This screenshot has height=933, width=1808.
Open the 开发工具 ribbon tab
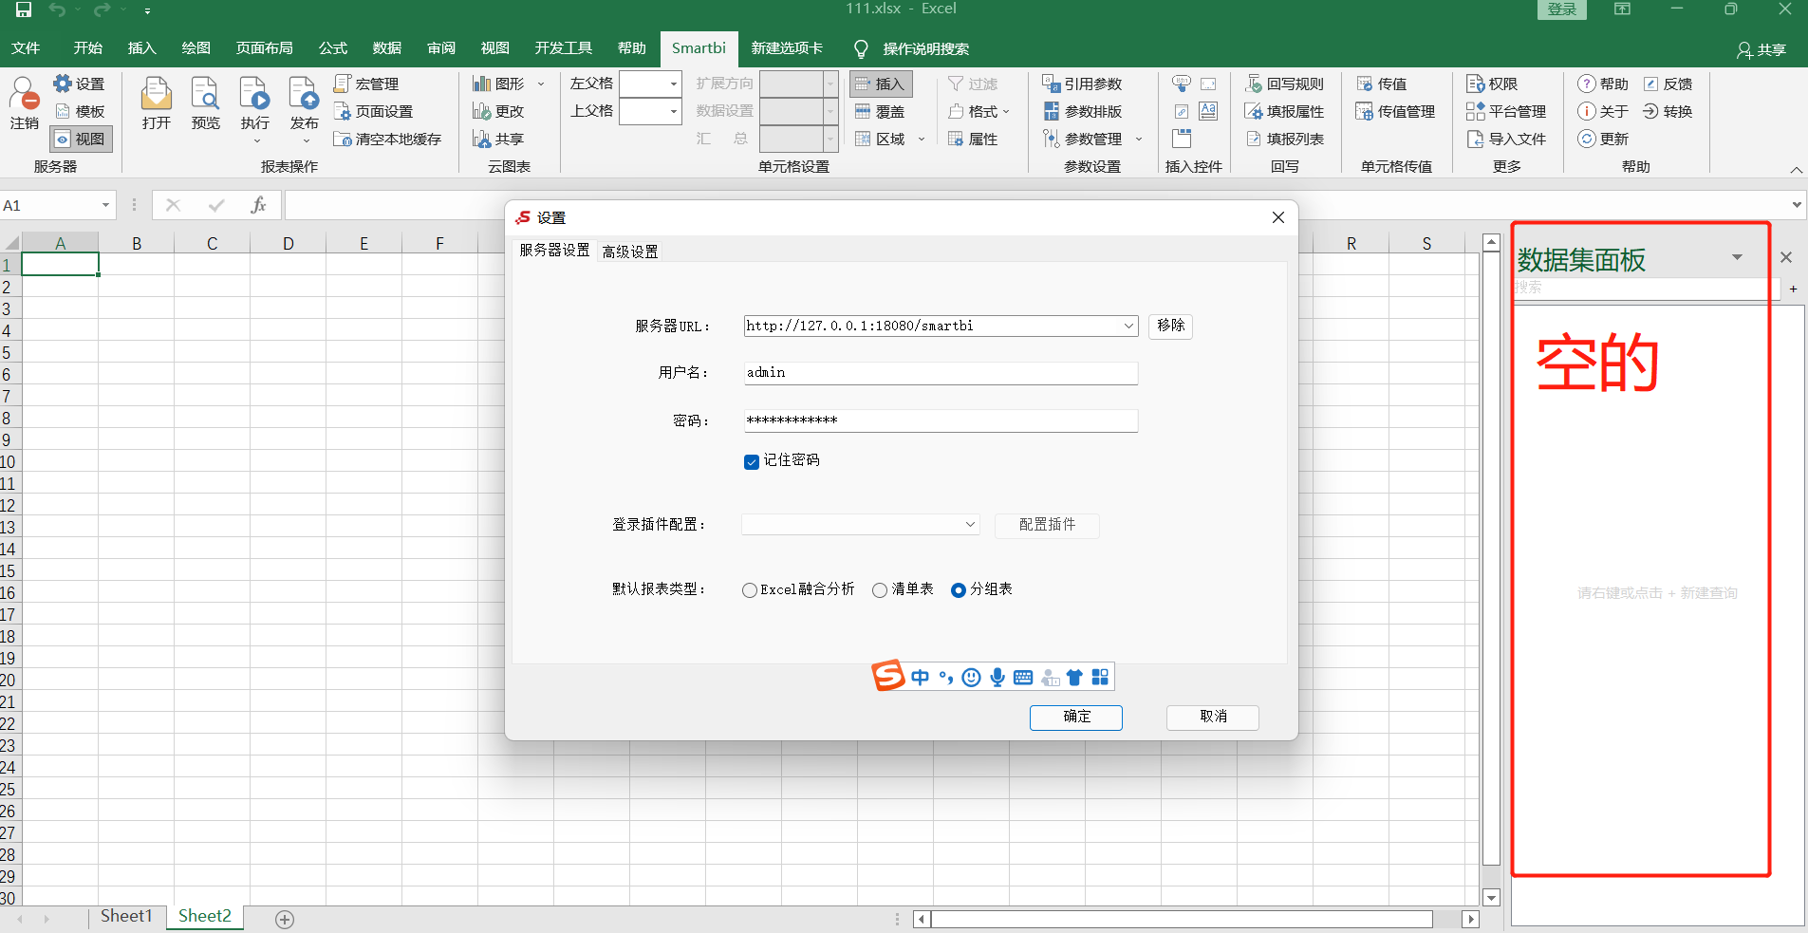(563, 48)
